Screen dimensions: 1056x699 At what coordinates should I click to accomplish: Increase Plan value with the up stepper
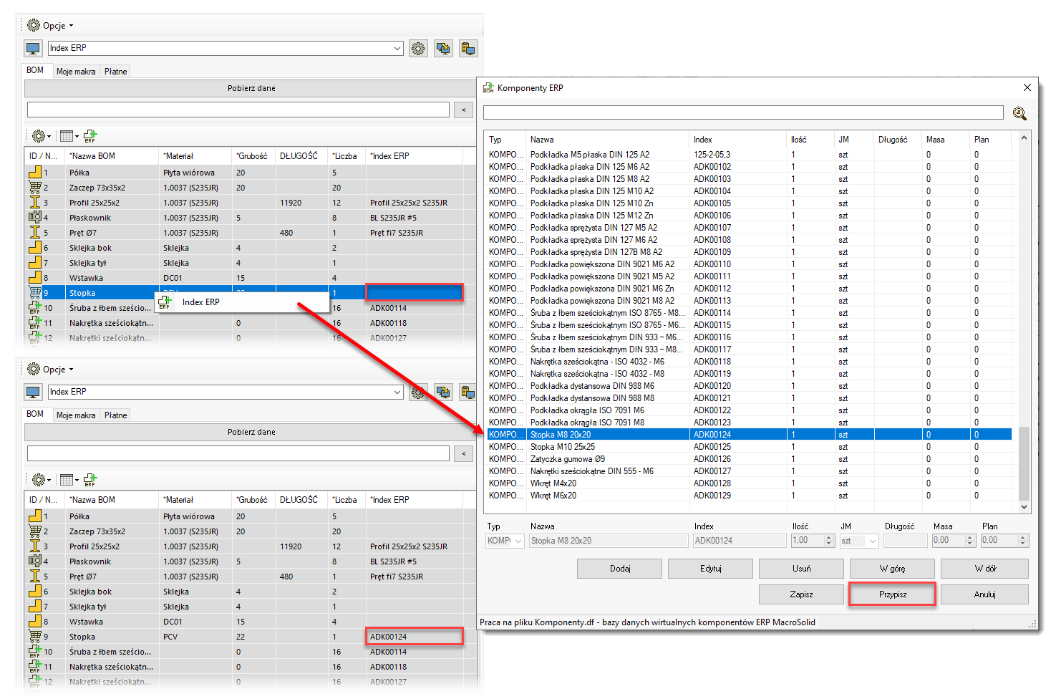[1023, 538]
